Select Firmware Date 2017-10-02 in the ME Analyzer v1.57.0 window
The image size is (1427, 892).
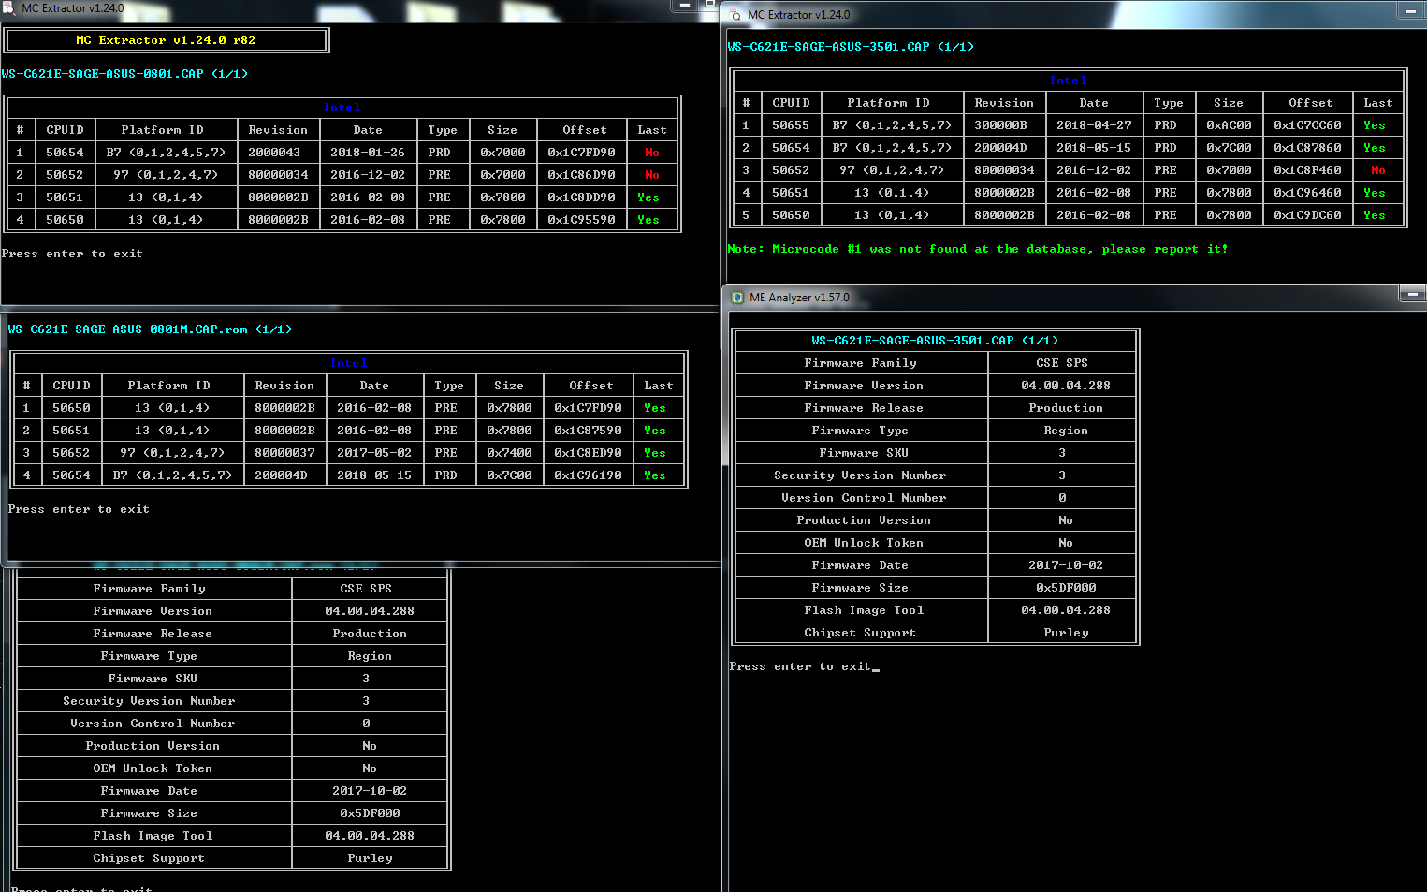[1066, 565]
